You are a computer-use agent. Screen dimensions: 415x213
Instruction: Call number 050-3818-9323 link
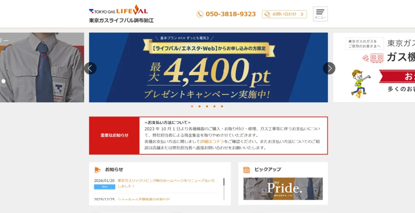[231, 14]
